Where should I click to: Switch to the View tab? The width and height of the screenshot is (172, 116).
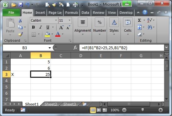112,13
